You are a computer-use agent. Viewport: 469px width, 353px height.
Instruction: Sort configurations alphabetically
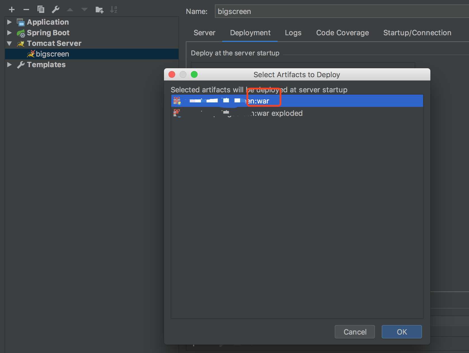[114, 10]
